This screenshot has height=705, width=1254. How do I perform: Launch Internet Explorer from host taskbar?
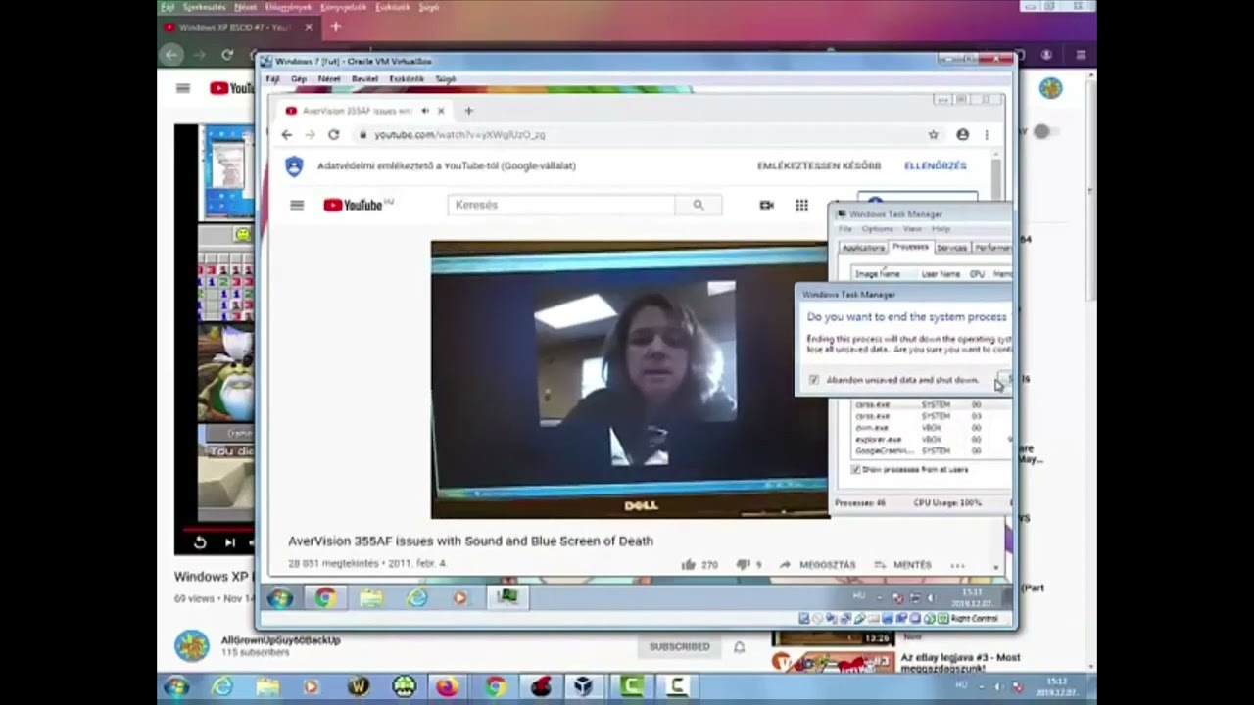[222, 687]
